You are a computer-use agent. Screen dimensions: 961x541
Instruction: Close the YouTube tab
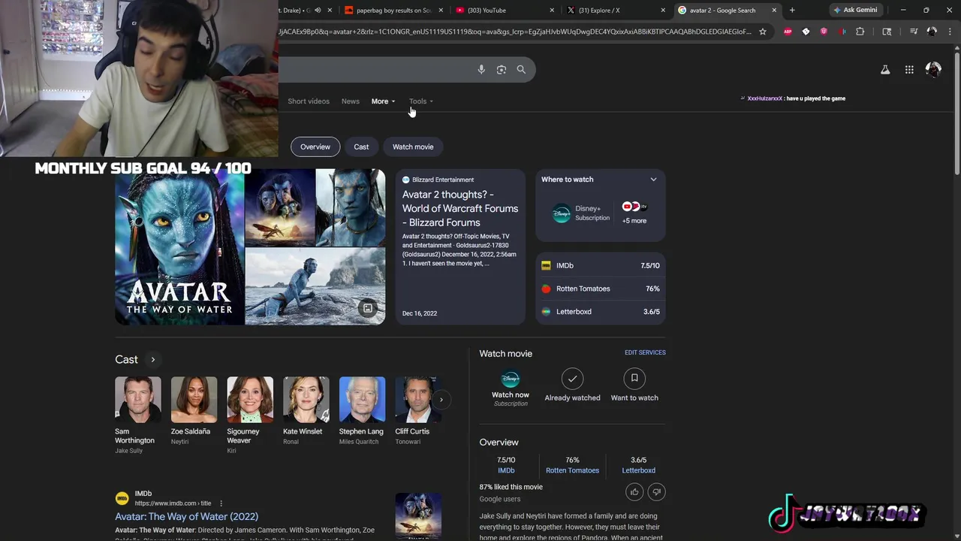(x=553, y=11)
